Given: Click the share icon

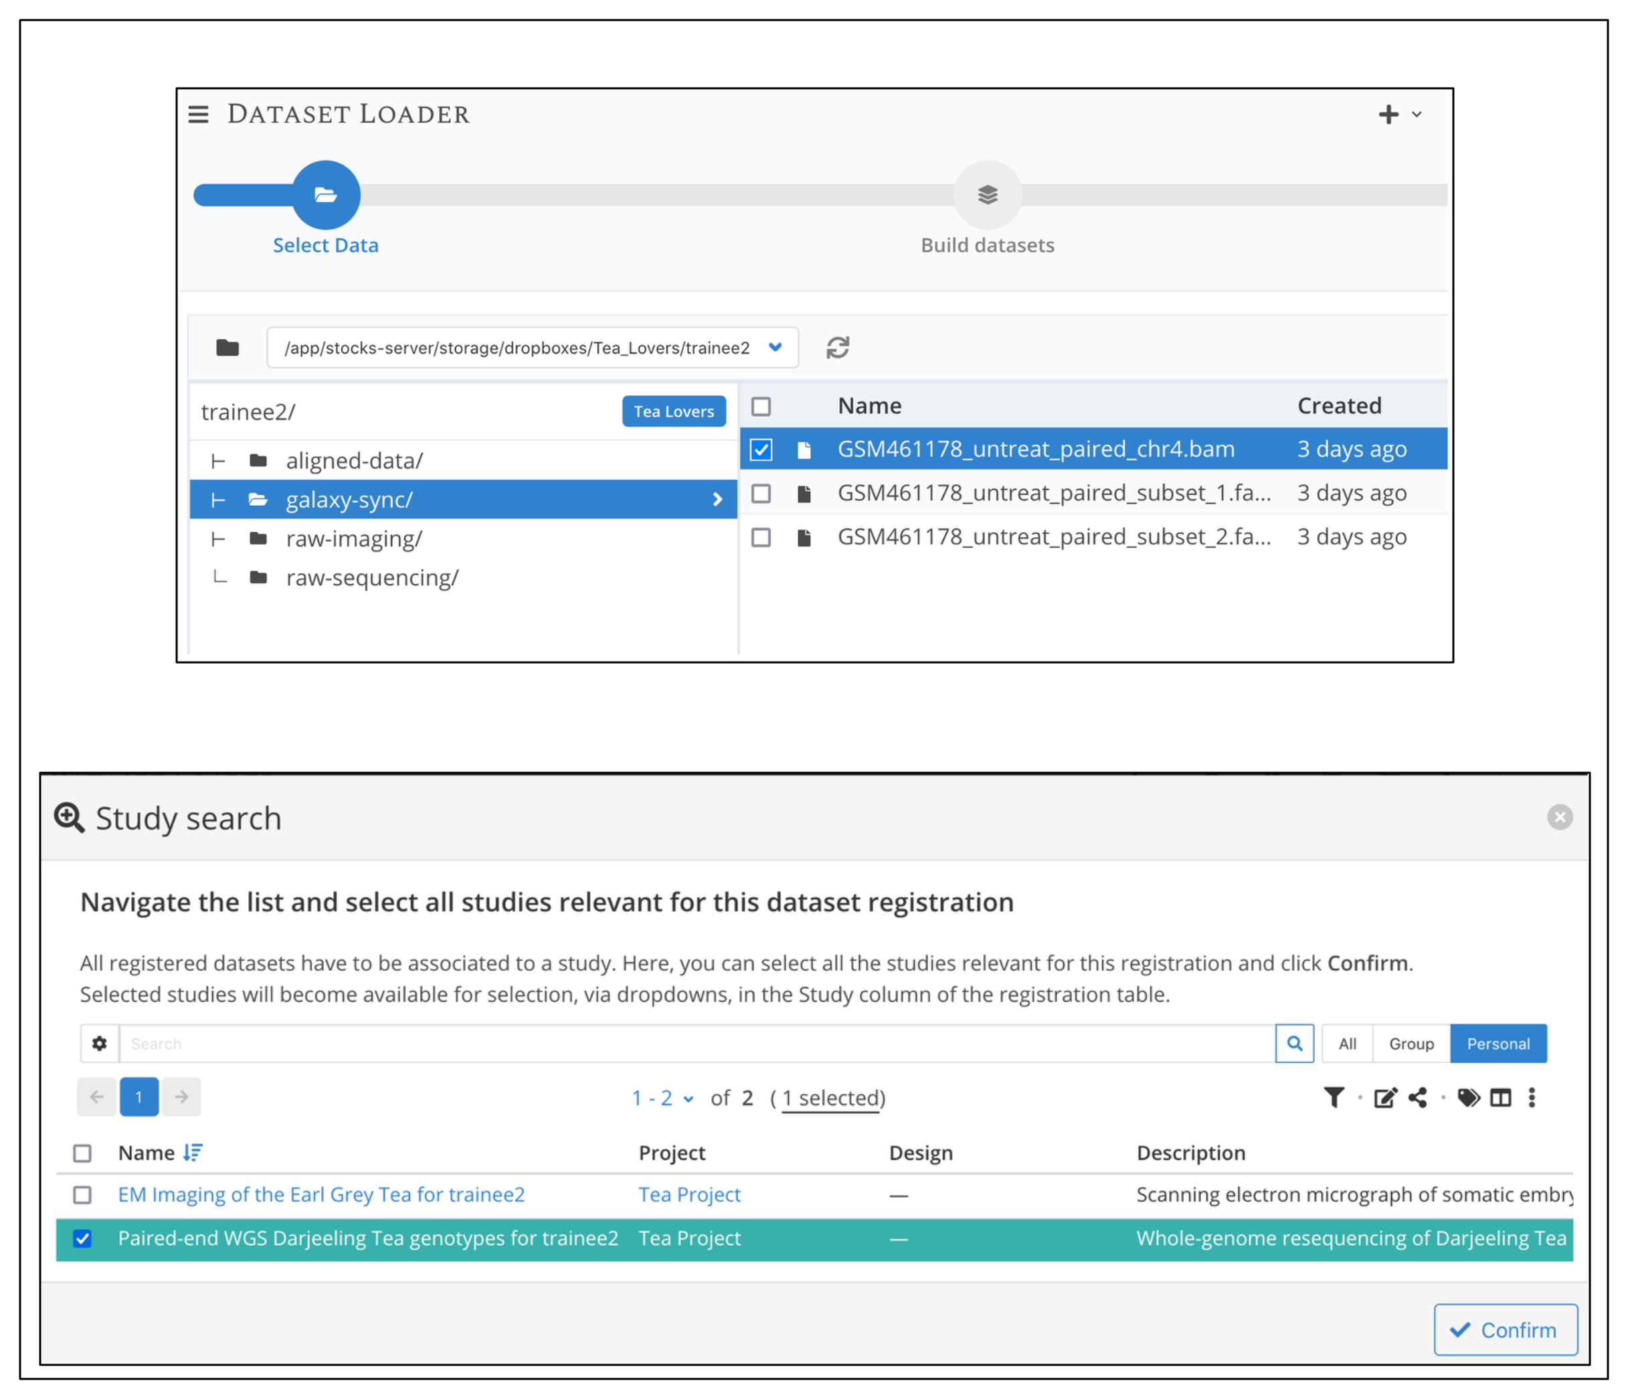Looking at the screenshot, I should click(1417, 1097).
